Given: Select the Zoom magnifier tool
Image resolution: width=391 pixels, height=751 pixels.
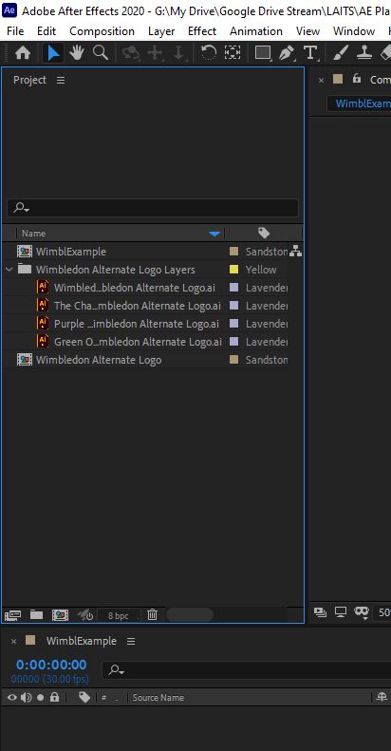Looking at the screenshot, I should (100, 52).
